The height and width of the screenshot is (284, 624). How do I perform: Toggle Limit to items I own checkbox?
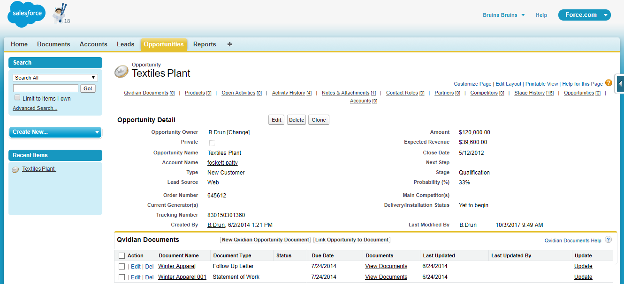[x=17, y=98]
